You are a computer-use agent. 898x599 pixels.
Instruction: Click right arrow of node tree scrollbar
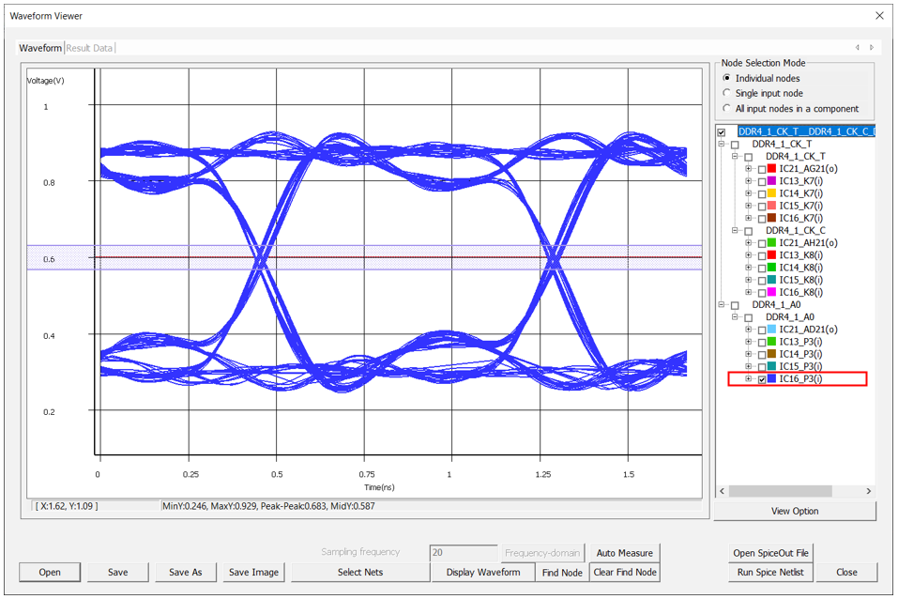pos(868,491)
